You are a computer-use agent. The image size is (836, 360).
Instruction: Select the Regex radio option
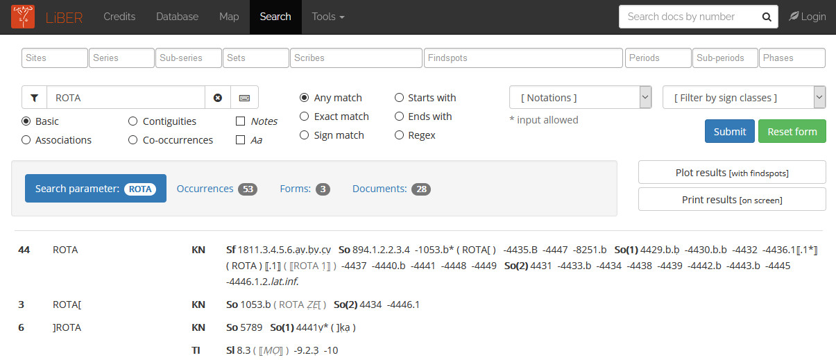[x=399, y=135]
